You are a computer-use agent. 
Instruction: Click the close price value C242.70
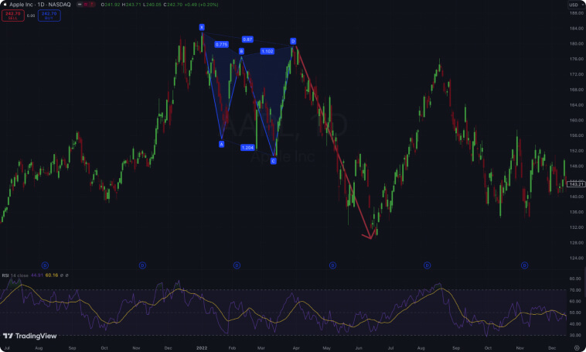click(173, 5)
